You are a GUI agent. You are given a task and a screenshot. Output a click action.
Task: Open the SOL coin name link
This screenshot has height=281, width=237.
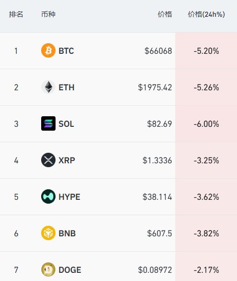[66, 124]
